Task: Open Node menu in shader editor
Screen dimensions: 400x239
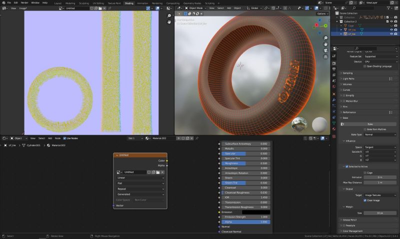Action: pos(57,139)
